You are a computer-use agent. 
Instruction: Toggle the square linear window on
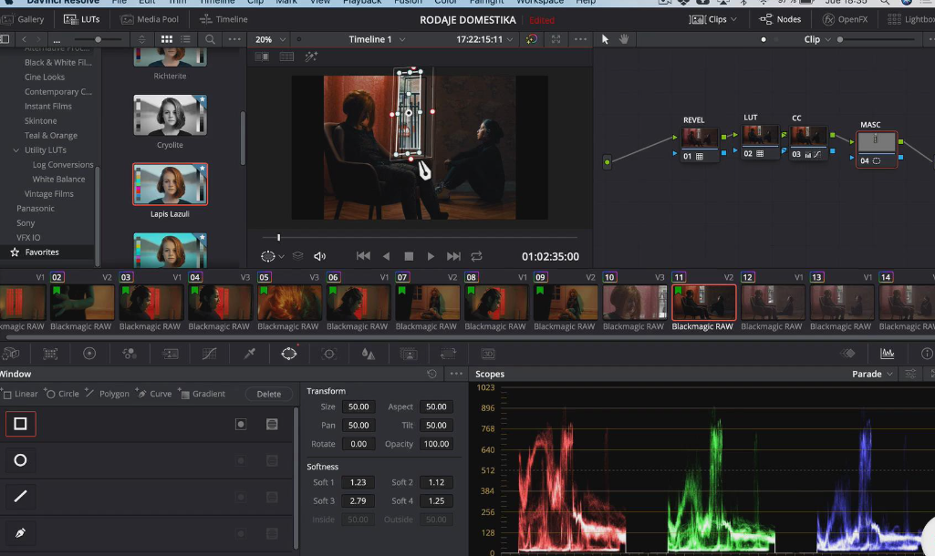[x=20, y=424]
